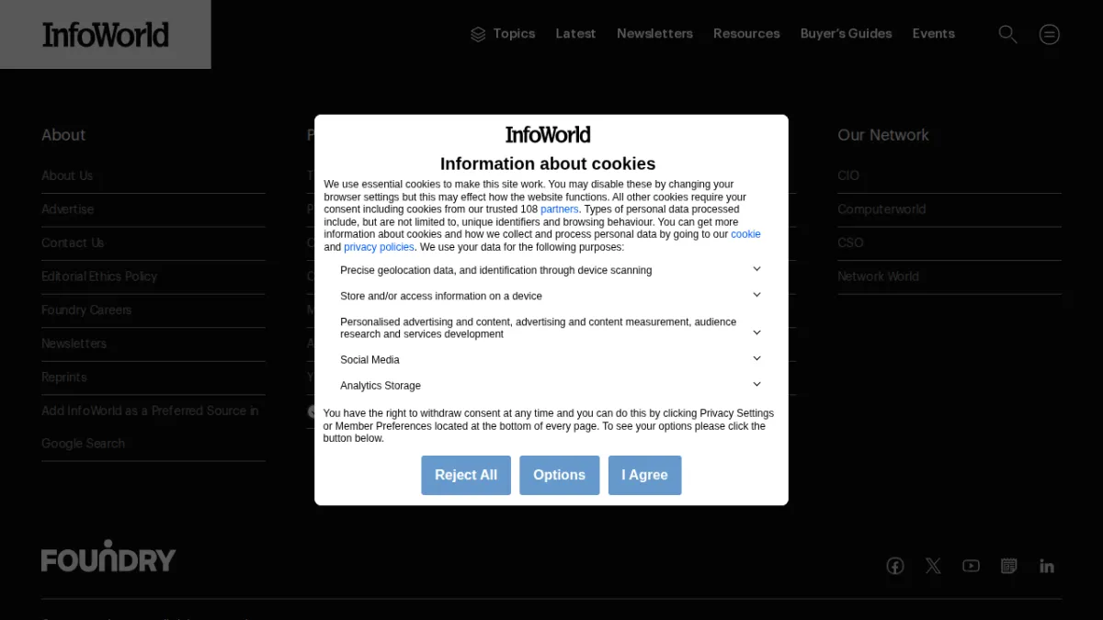Click the Information about cookies heading
The image size is (1103, 620).
[x=548, y=163]
